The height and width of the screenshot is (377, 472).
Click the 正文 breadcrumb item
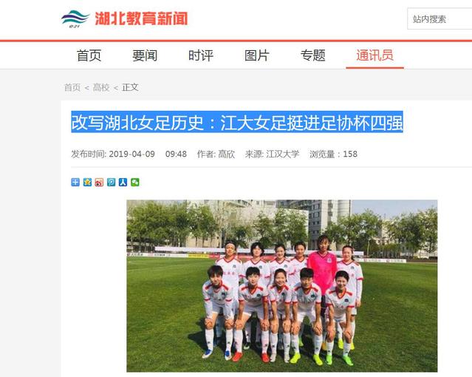tap(130, 87)
